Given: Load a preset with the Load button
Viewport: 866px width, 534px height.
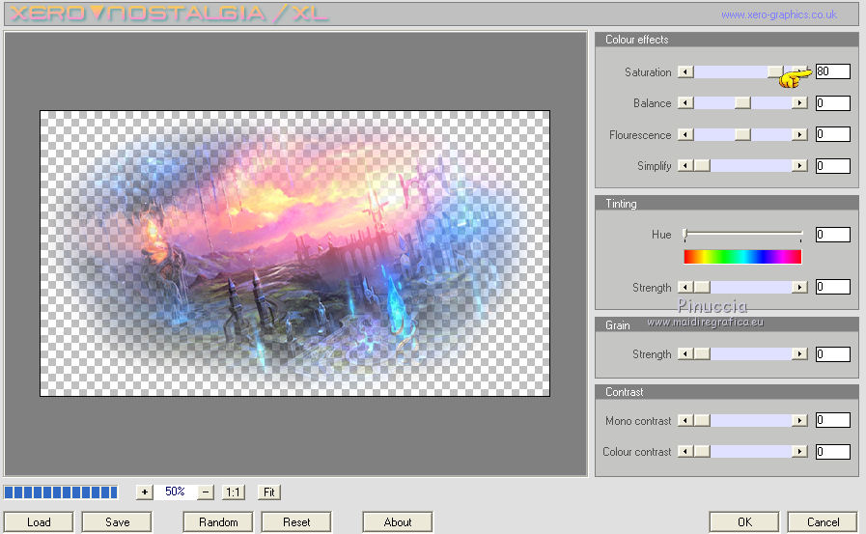Looking at the screenshot, I should click(x=39, y=521).
